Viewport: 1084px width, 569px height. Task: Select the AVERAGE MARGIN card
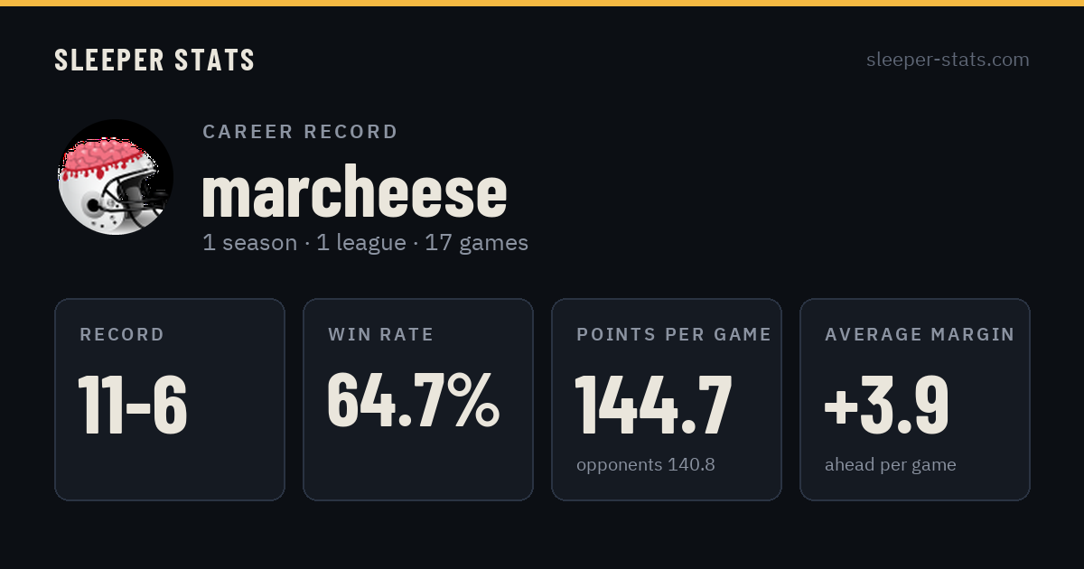point(915,399)
